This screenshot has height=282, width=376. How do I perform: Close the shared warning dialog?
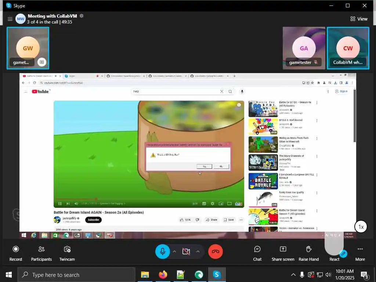pos(228,144)
